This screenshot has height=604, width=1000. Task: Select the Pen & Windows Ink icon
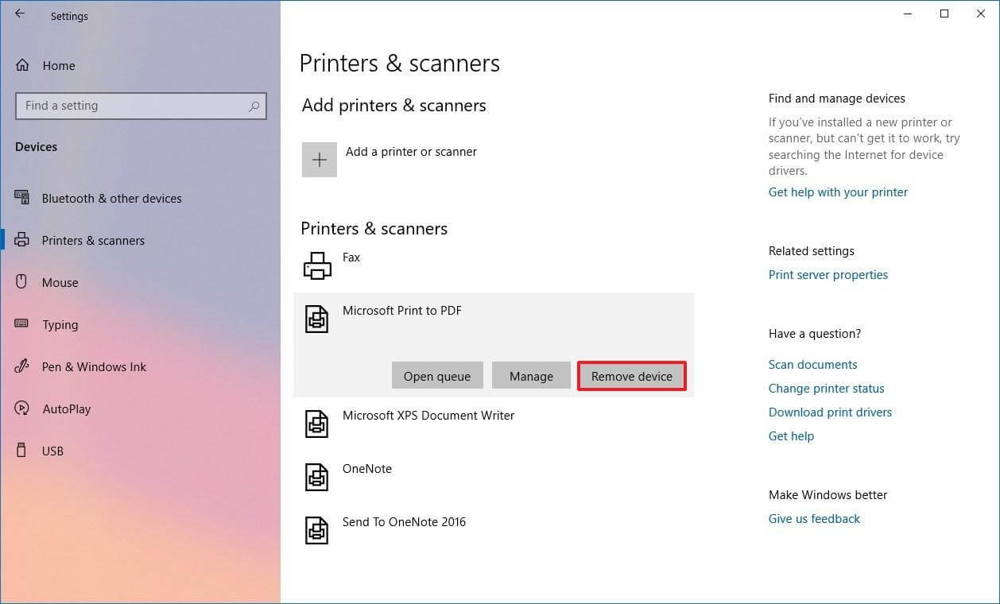pyautogui.click(x=21, y=366)
